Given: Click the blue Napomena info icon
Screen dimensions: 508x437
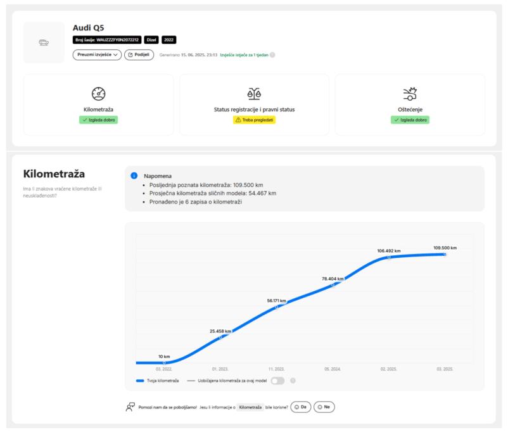Looking at the screenshot, I should pos(134,175).
